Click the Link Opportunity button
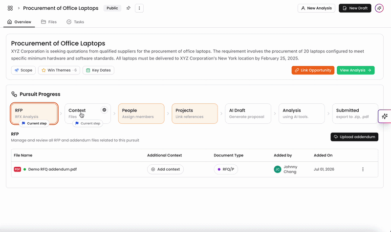Viewport: 391px width, 232px height. click(313, 70)
